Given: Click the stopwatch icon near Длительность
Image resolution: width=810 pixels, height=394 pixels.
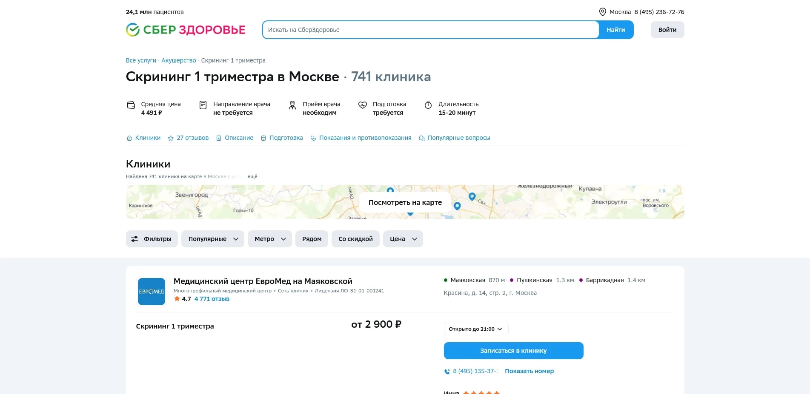Looking at the screenshot, I should coord(428,105).
